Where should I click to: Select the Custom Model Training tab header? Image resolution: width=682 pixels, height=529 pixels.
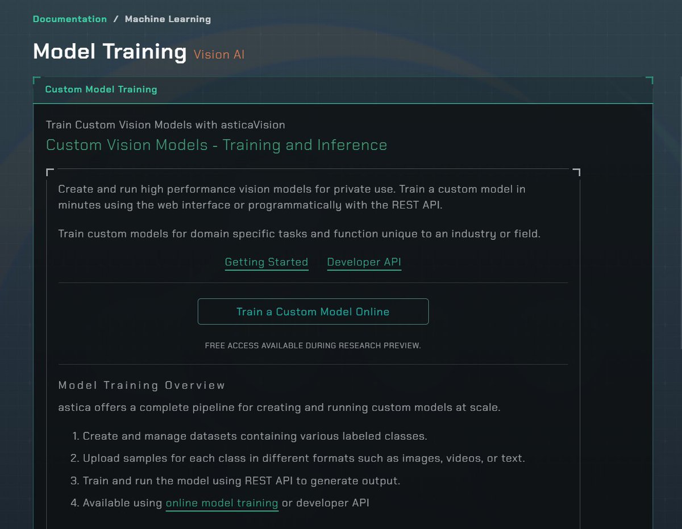101,89
